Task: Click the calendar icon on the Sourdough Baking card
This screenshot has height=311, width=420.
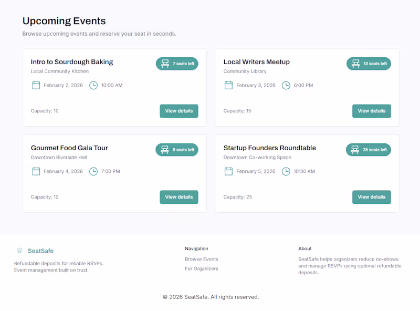Action: (36, 85)
